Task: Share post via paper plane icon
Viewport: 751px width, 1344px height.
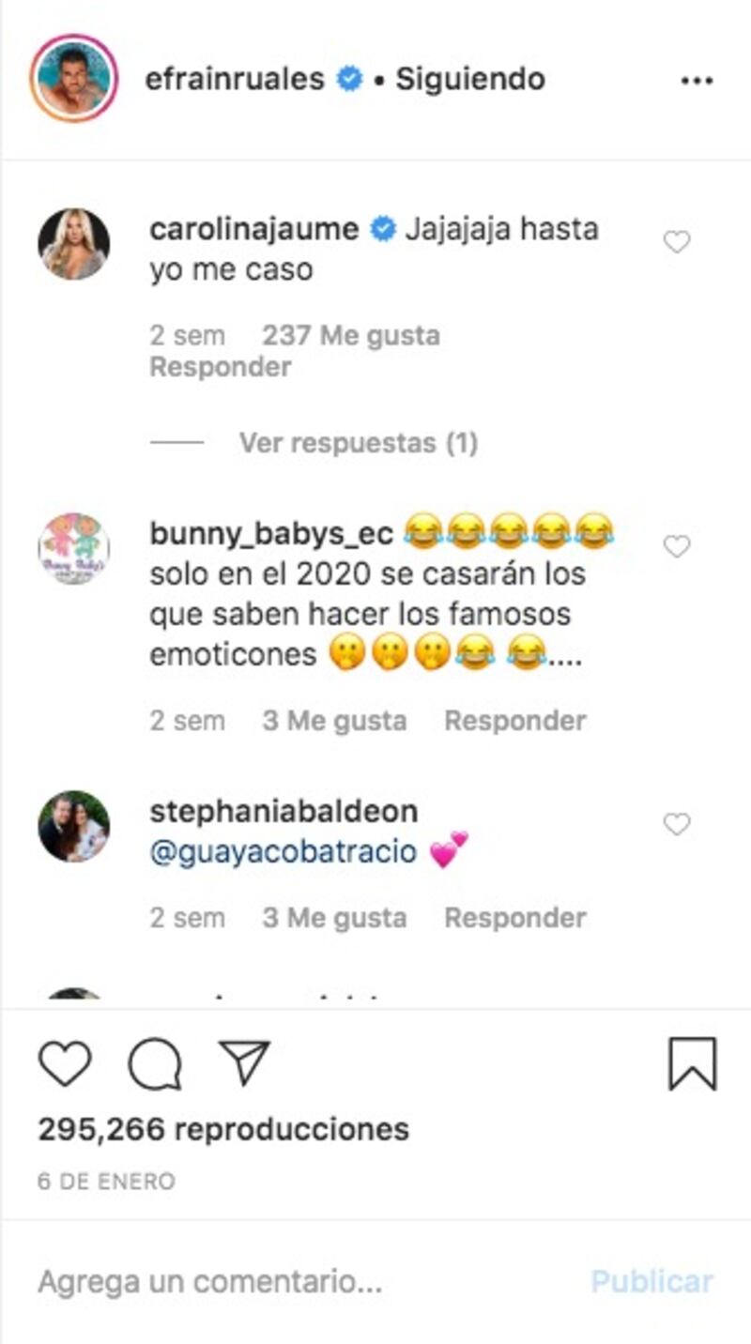Action: pos(244,1062)
